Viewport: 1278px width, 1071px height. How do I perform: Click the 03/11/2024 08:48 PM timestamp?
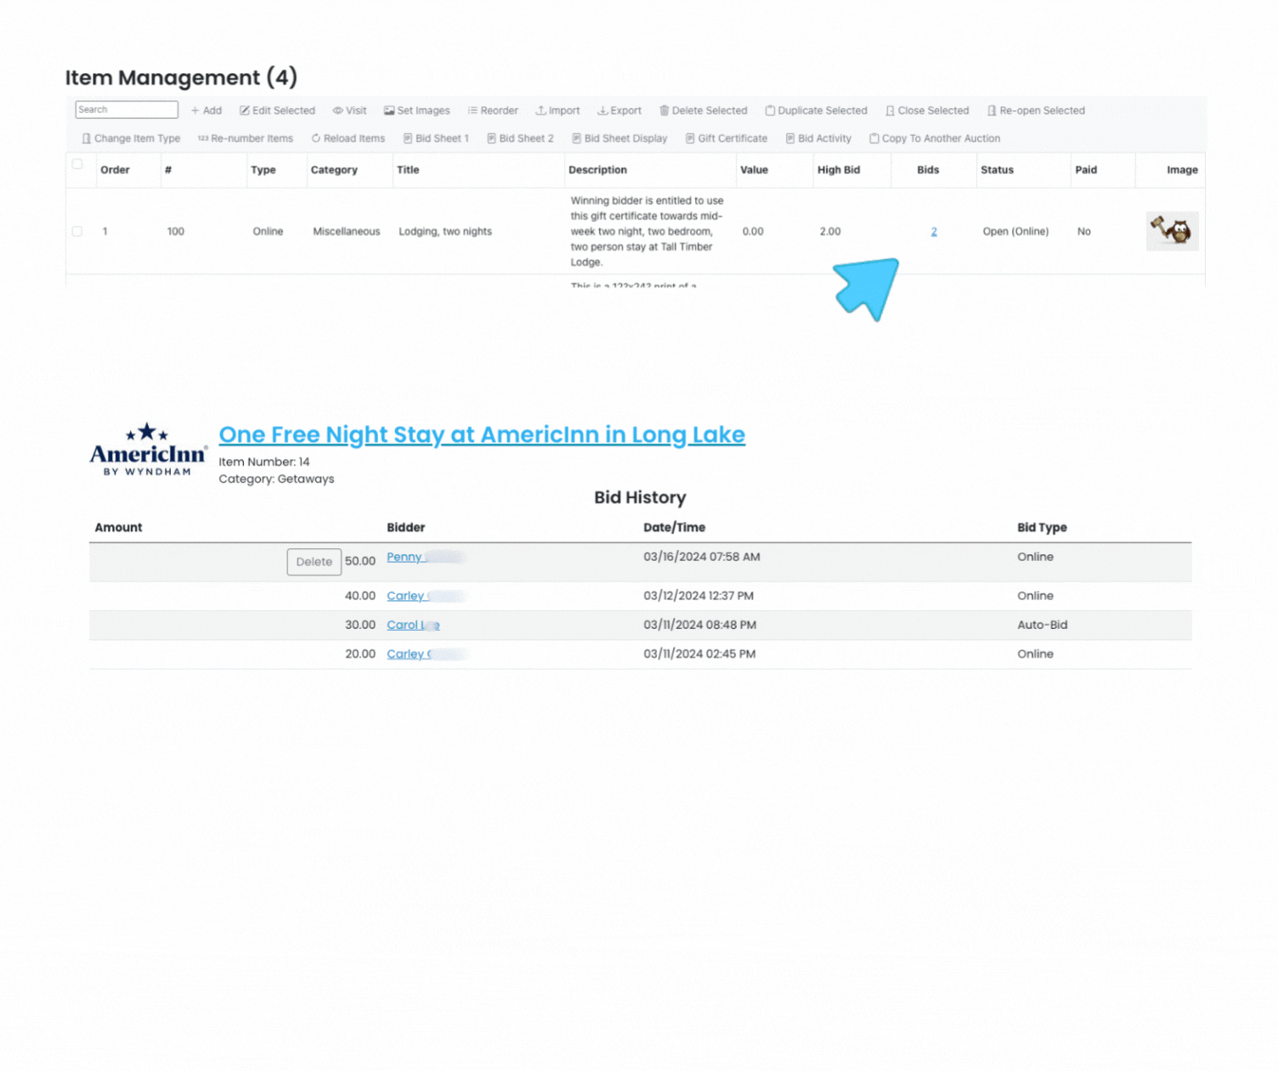pos(699,625)
